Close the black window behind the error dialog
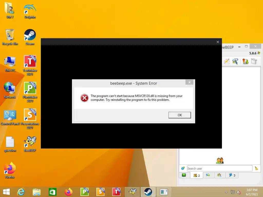This screenshot has height=197, width=263. tap(218, 42)
